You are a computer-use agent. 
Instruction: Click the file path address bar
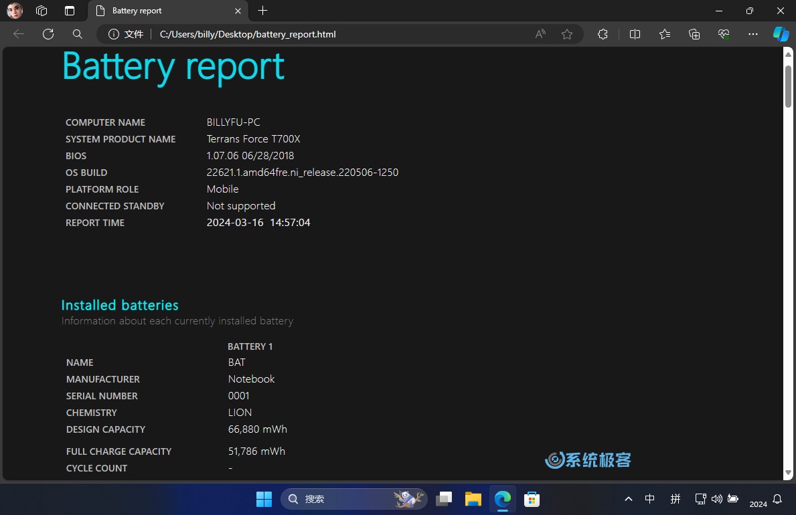[x=335, y=34]
